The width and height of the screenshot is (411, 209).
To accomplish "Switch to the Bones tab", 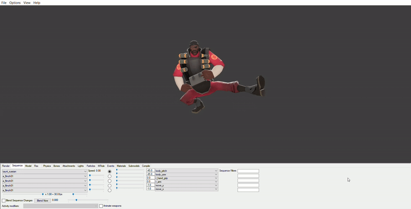I will click(57, 166).
